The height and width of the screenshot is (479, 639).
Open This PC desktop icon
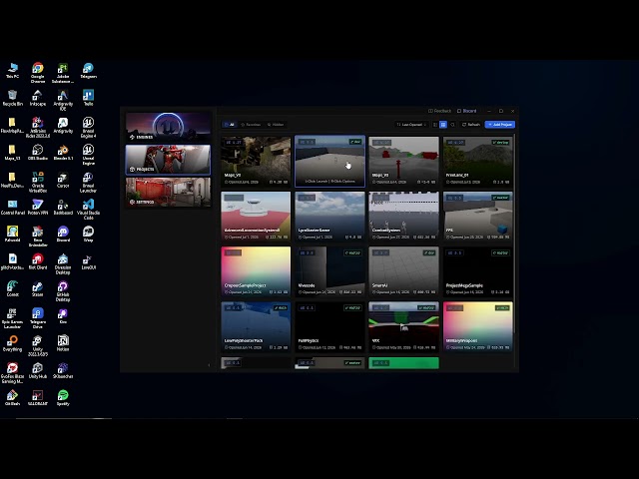pos(13,71)
